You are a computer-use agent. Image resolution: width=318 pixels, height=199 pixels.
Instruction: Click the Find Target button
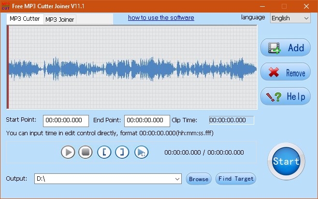pyautogui.click(x=235, y=179)
